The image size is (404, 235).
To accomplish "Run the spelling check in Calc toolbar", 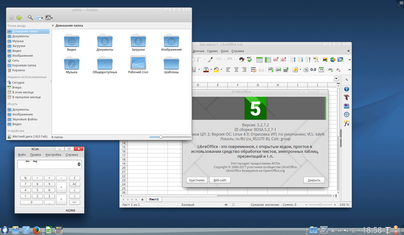I will tap(249, 59).
